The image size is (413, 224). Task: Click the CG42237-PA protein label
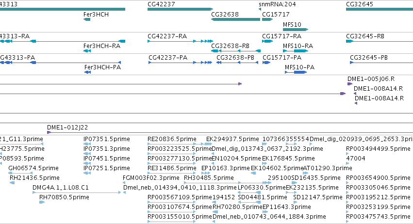point(168,57)
